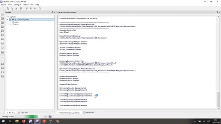
Task: Click the 'SIF Data Processing started' log line
Action: click(x=70, y=48)
